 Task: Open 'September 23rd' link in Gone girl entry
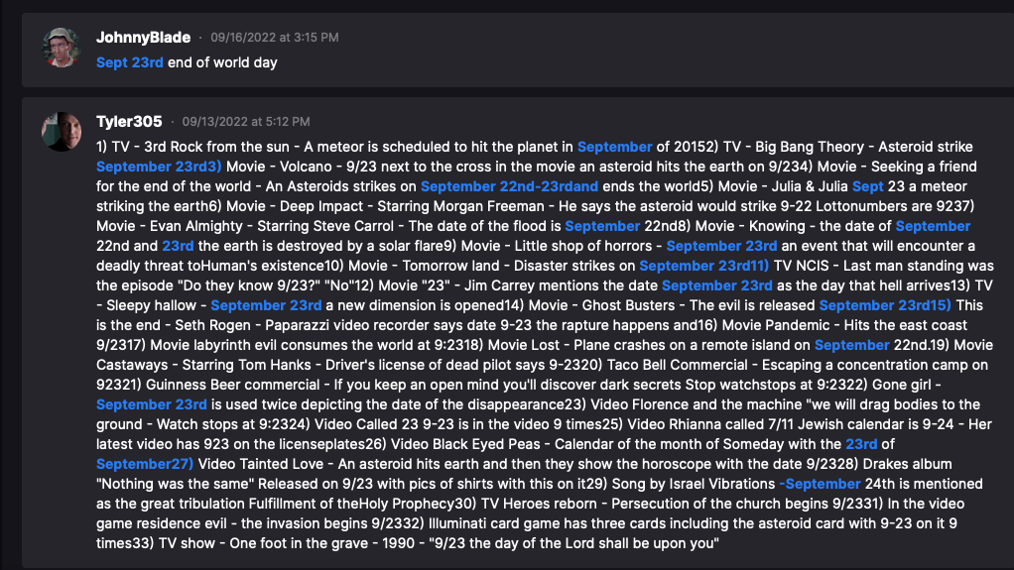(x=152, y=404)
